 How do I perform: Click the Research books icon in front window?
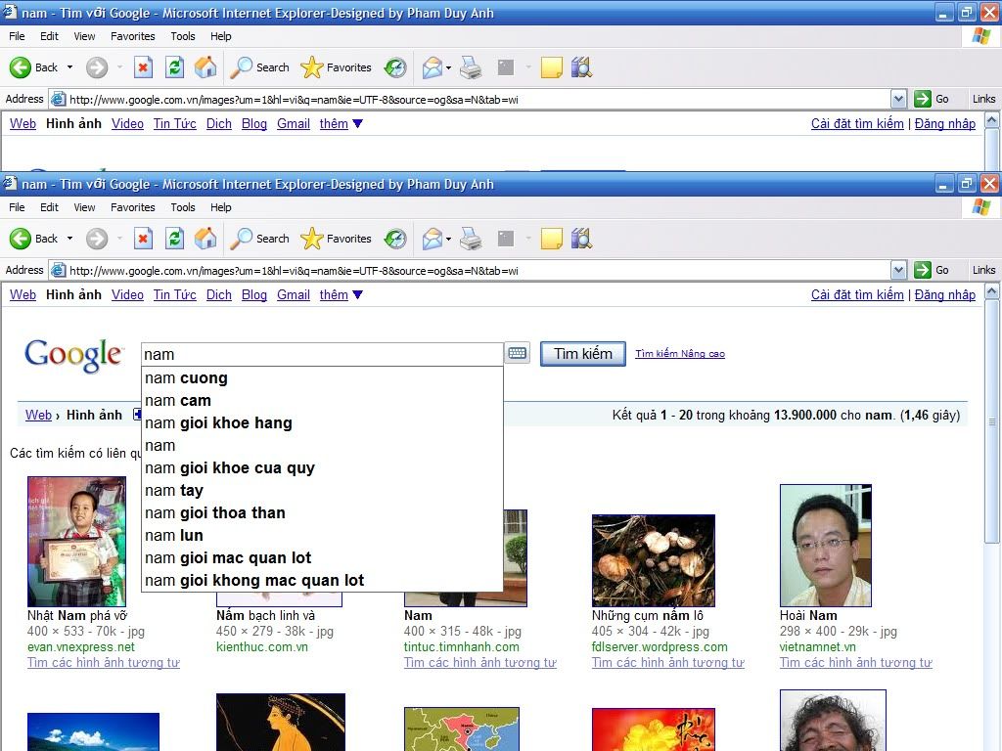(581, 239)
